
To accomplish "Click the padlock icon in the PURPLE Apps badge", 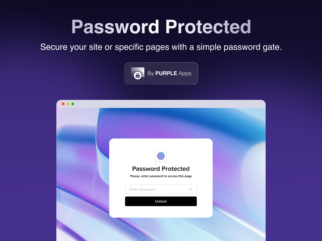I will (x=138, y=76).
